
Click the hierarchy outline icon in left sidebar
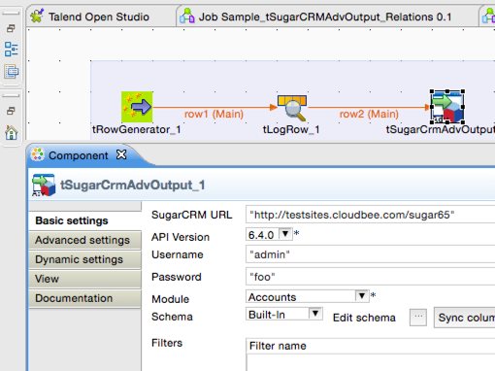pos(12,50)
